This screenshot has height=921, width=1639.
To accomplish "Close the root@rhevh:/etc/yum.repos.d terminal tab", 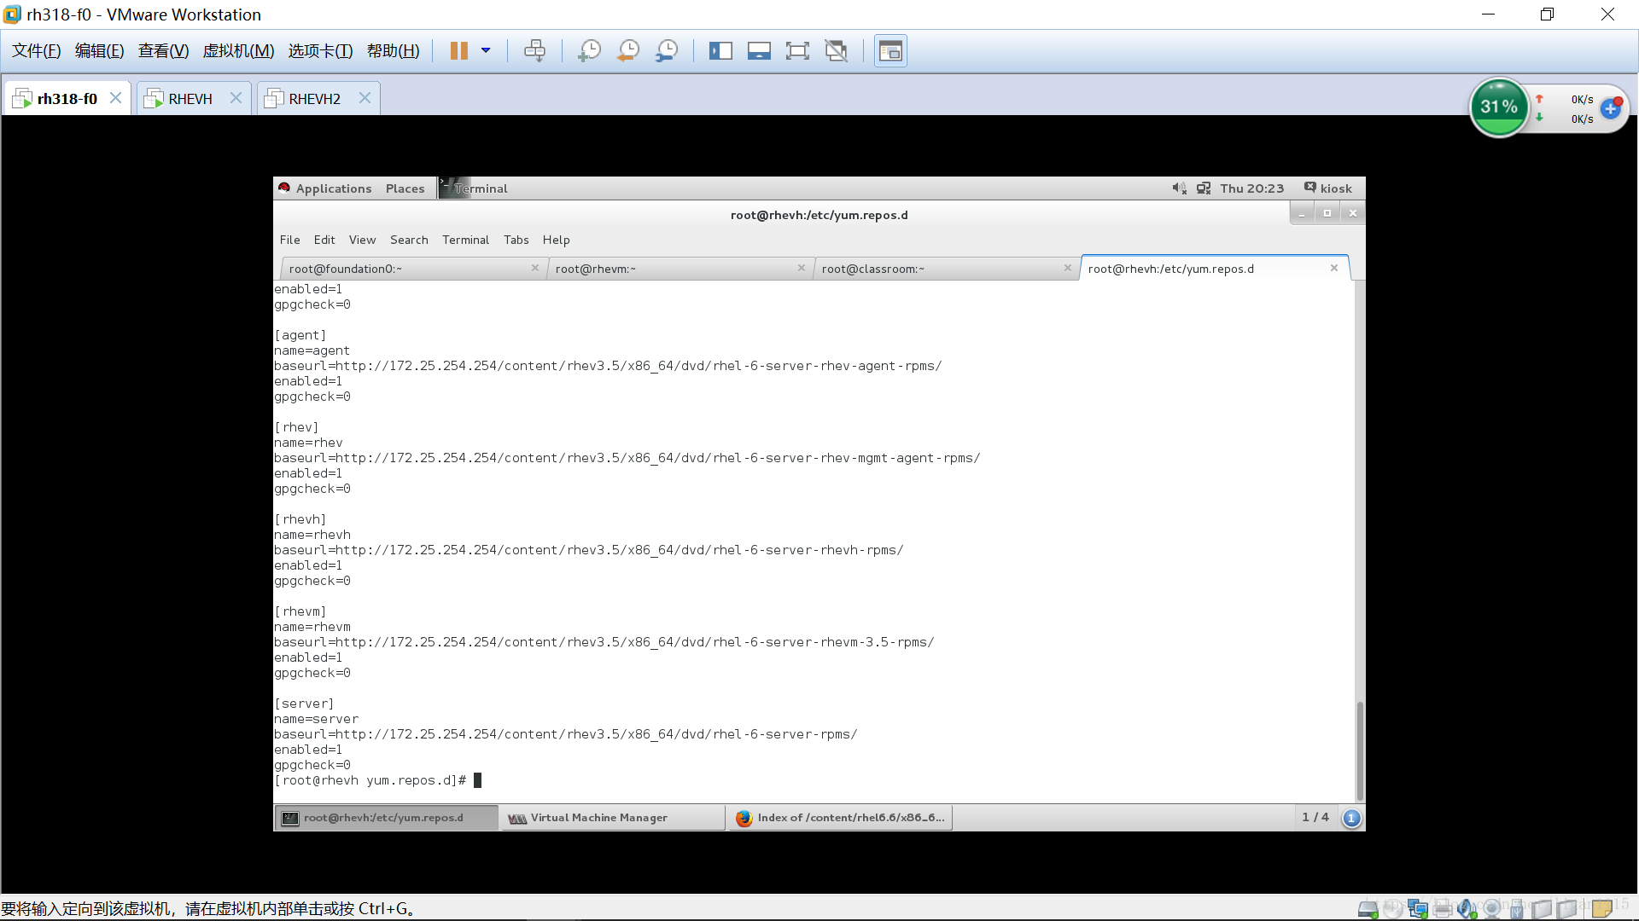I will pos(1334,268).
